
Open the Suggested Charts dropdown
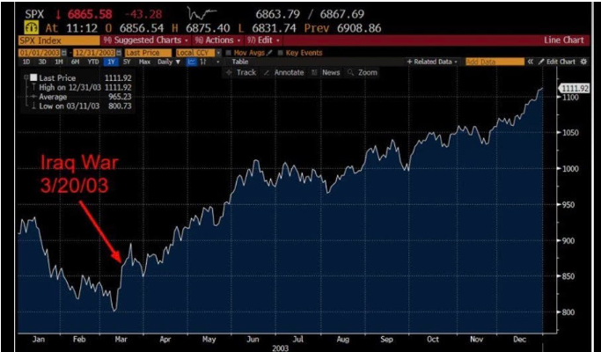(146, 40)
